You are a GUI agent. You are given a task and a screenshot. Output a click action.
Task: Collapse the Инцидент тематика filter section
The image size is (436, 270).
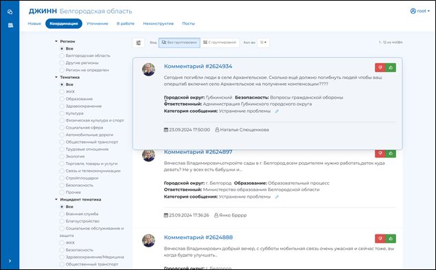(x=78, y=199)
